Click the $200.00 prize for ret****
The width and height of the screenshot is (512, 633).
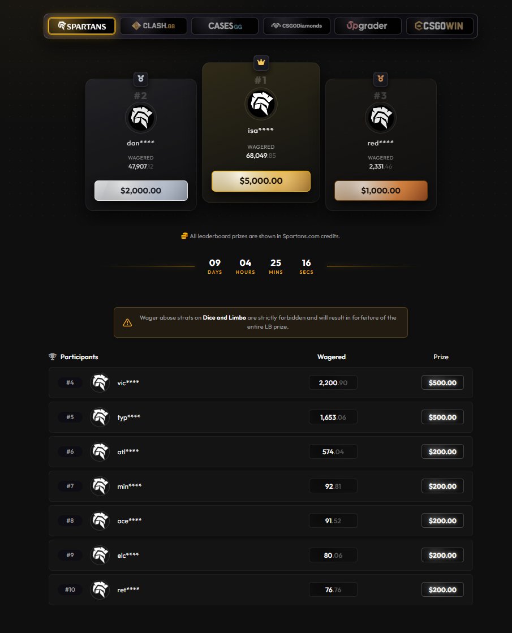pos(442,590)
